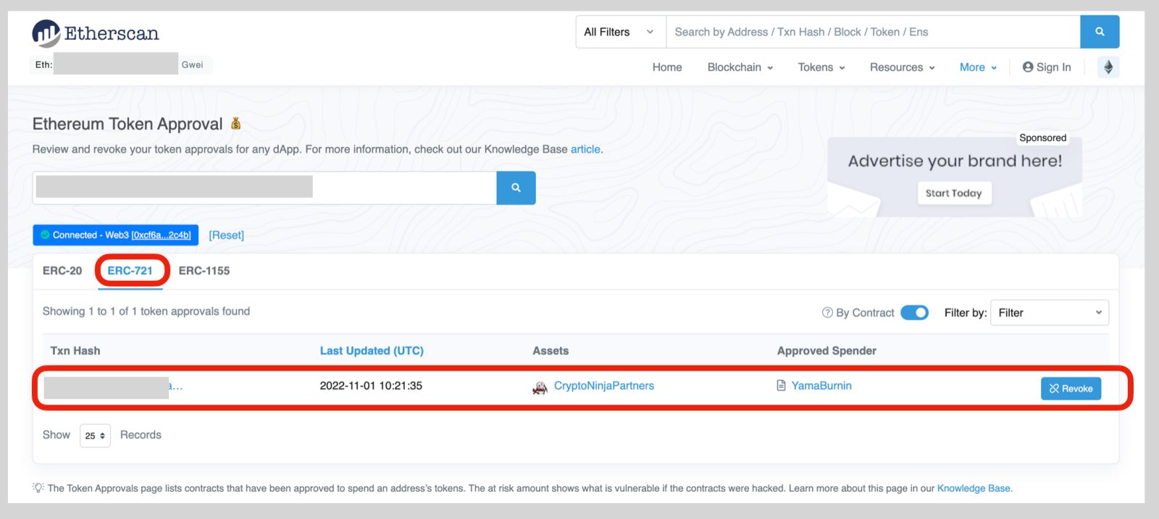
Task: Click the Gwei gas price label
Action: coord(192,64)
